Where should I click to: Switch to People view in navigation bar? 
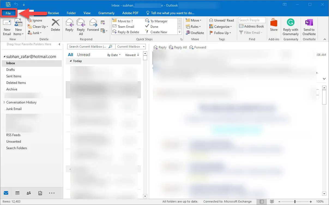coord(29,193)
